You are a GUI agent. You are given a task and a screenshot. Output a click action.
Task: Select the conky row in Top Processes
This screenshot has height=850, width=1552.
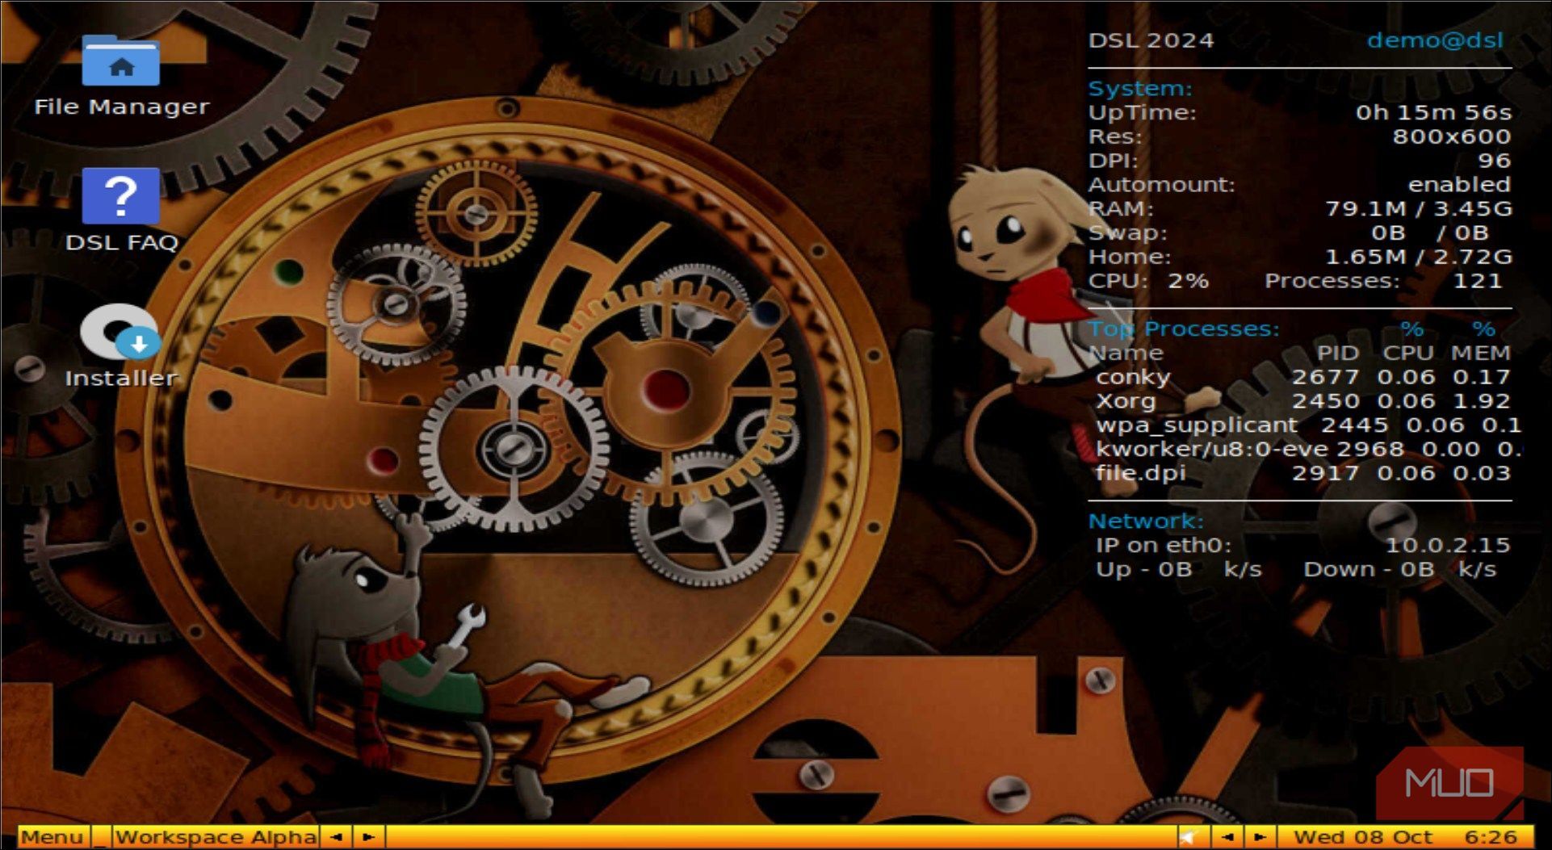coord(1300,377)
